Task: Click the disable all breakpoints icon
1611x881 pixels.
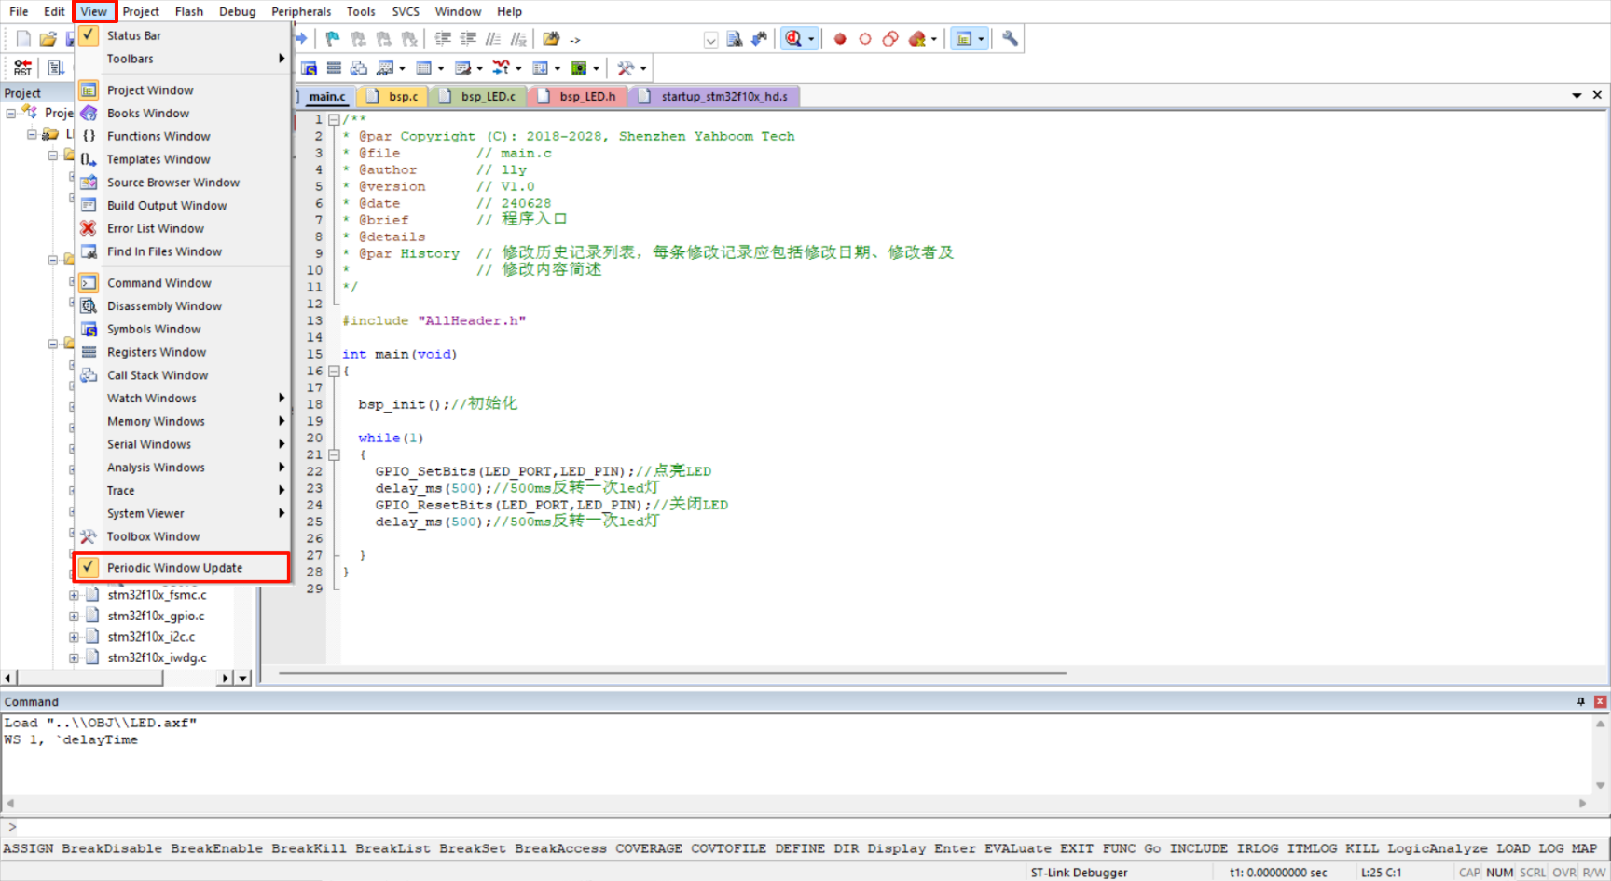Action: click(x=890, y=39)
